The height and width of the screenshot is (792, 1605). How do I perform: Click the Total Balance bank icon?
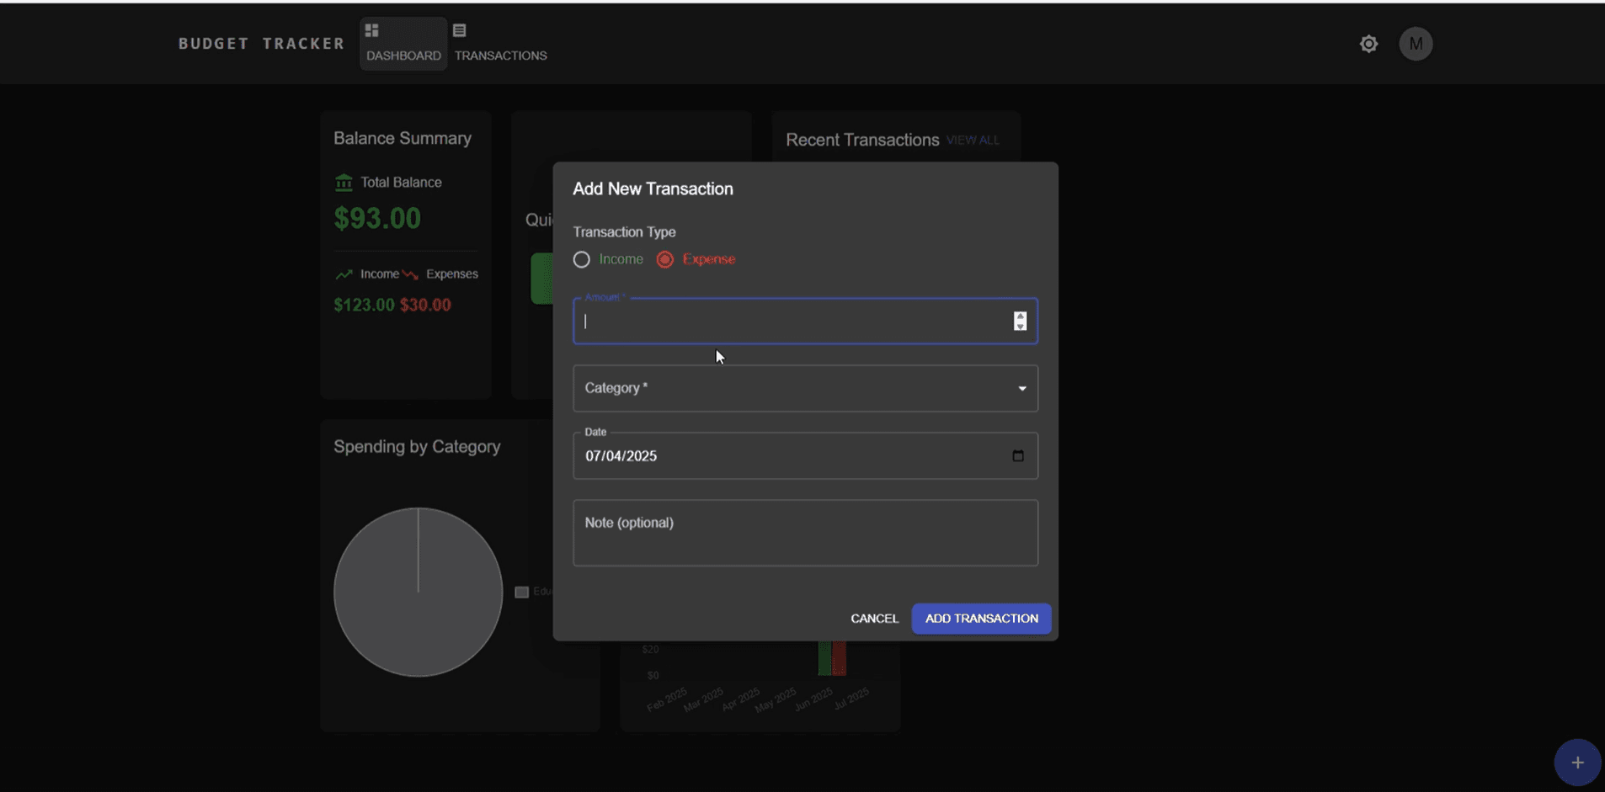click(344, 182)
